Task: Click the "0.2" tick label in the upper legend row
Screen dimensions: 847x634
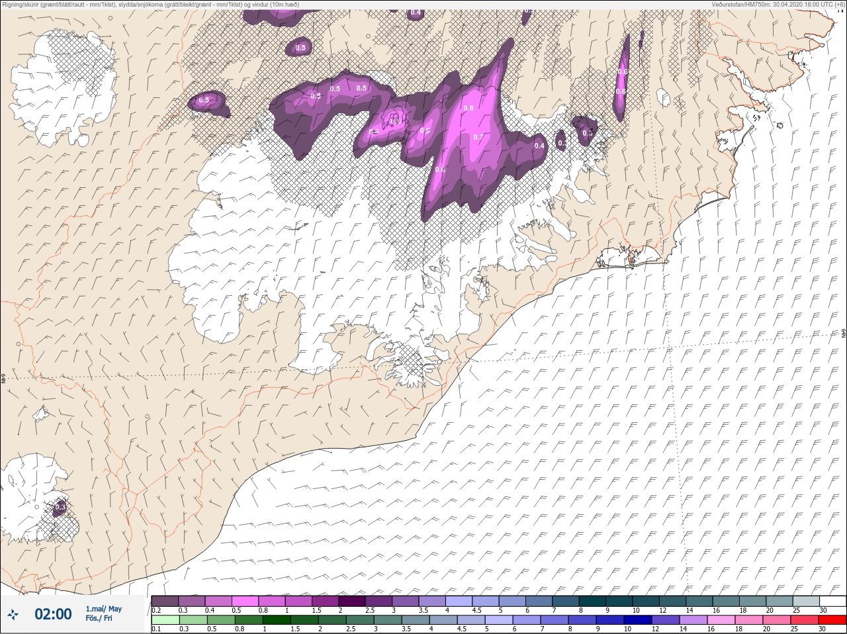Action: click(156, 610)
